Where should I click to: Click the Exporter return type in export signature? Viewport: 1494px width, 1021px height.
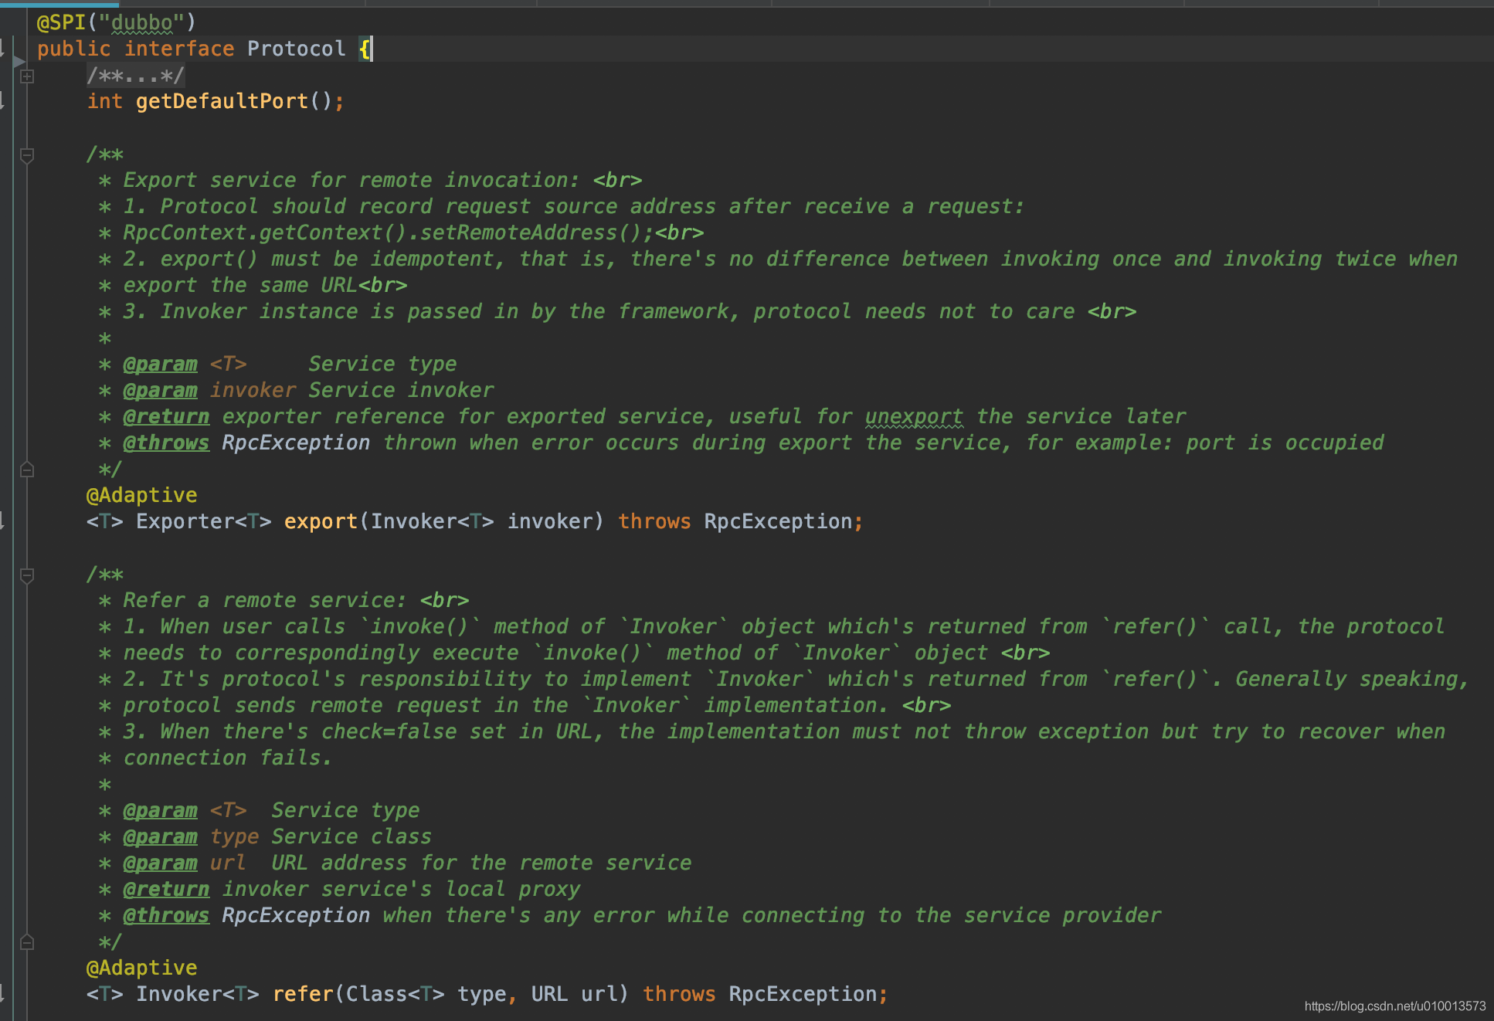pos(185,521)
